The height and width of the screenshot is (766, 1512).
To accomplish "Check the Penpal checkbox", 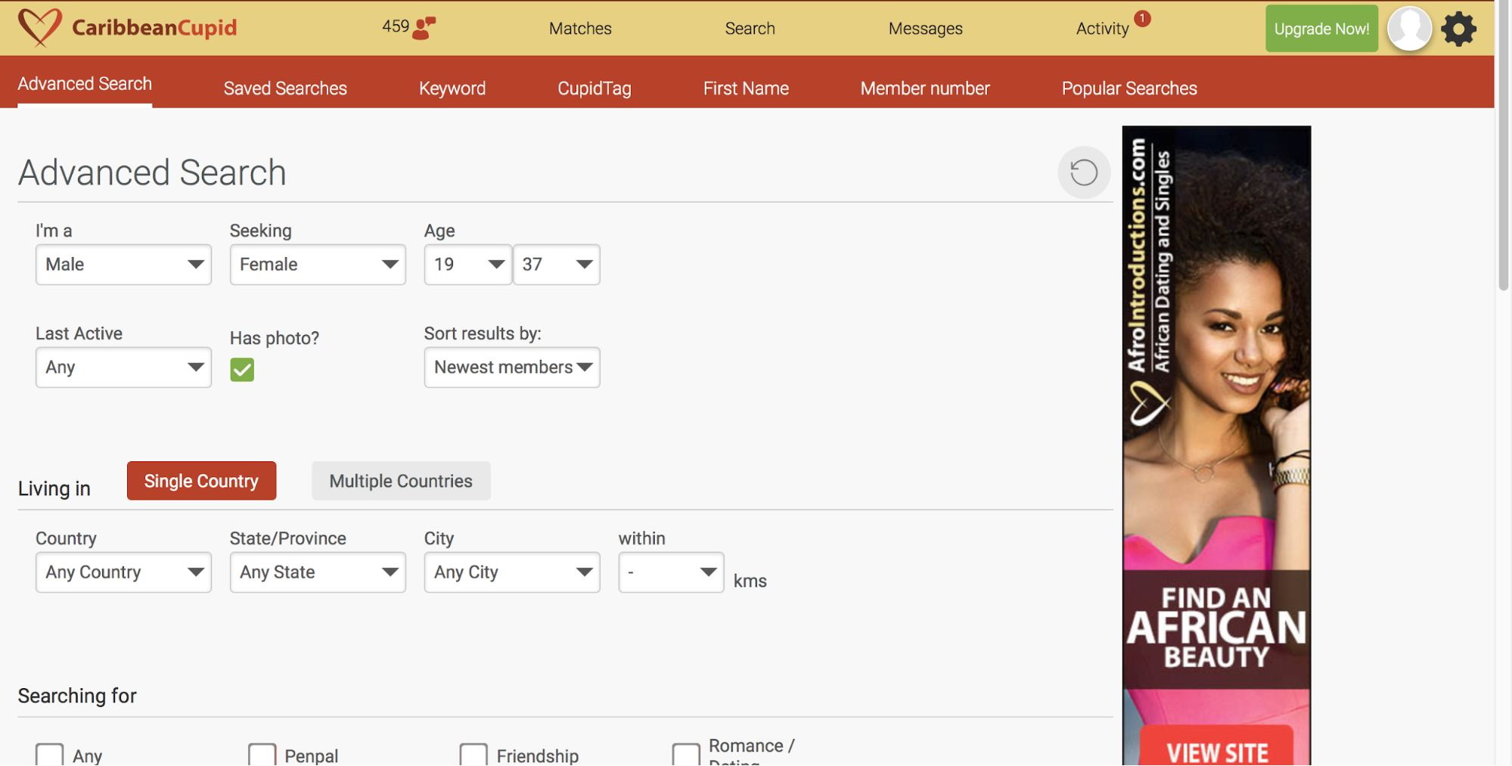I will 262,755.
